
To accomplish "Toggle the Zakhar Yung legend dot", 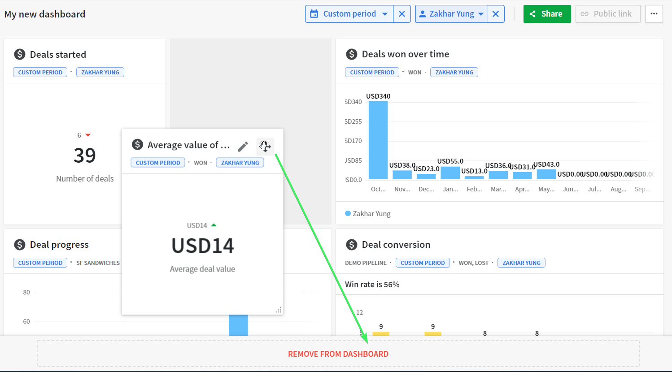I will [348, 213].
